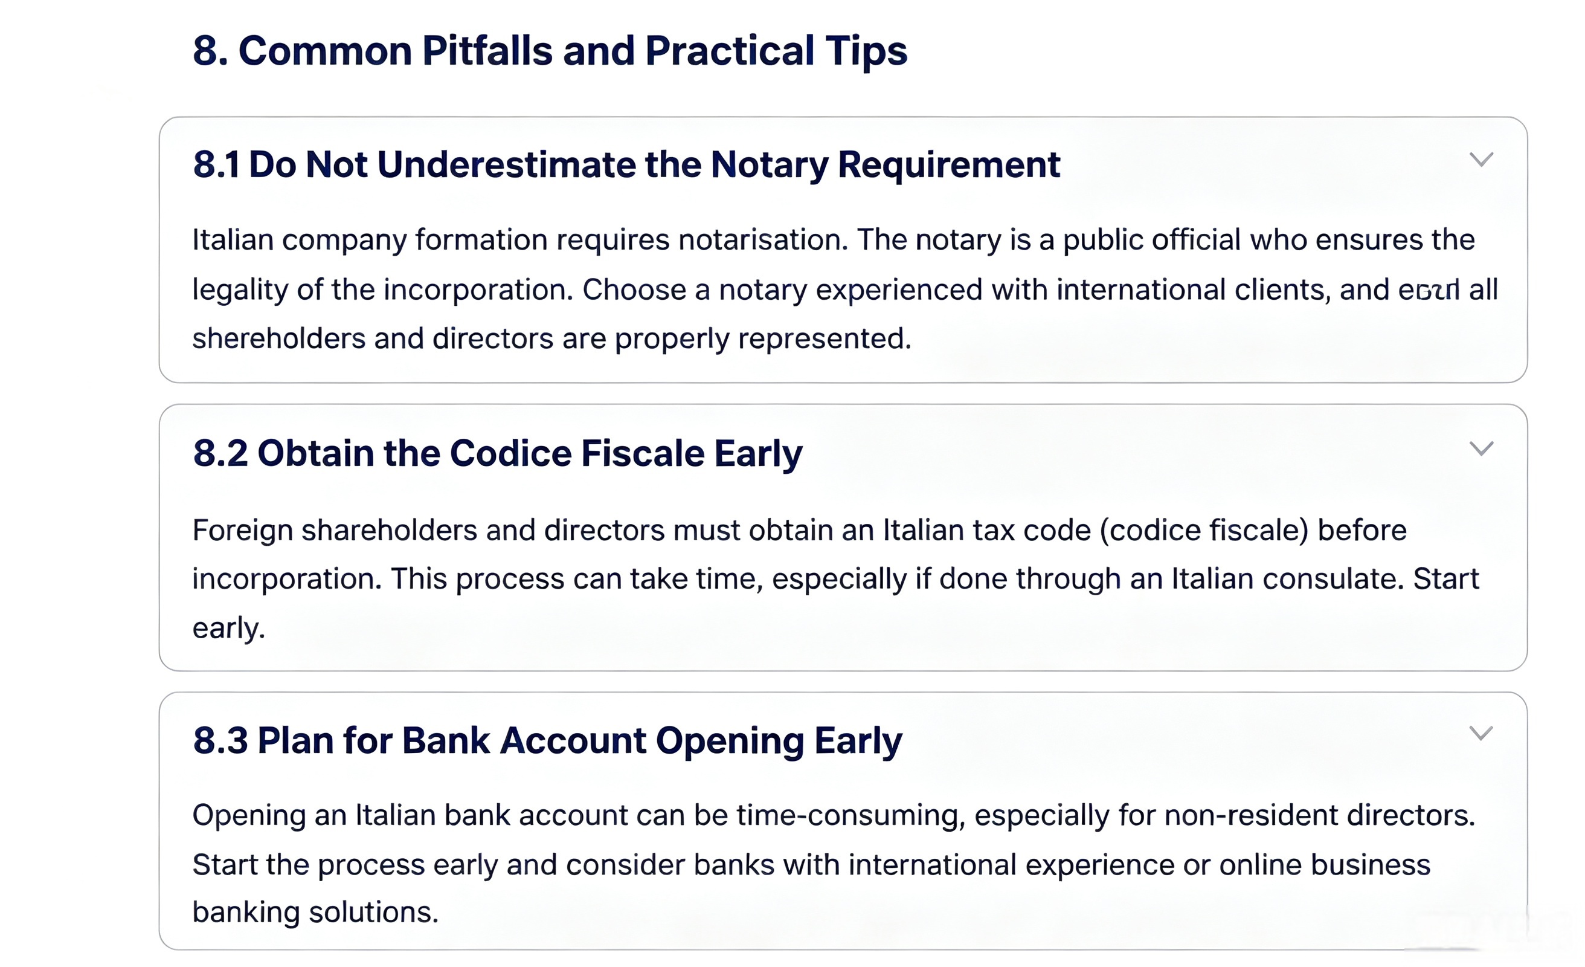Collapse the Codice Fiscale section chevron

(x=1481, y=448)
